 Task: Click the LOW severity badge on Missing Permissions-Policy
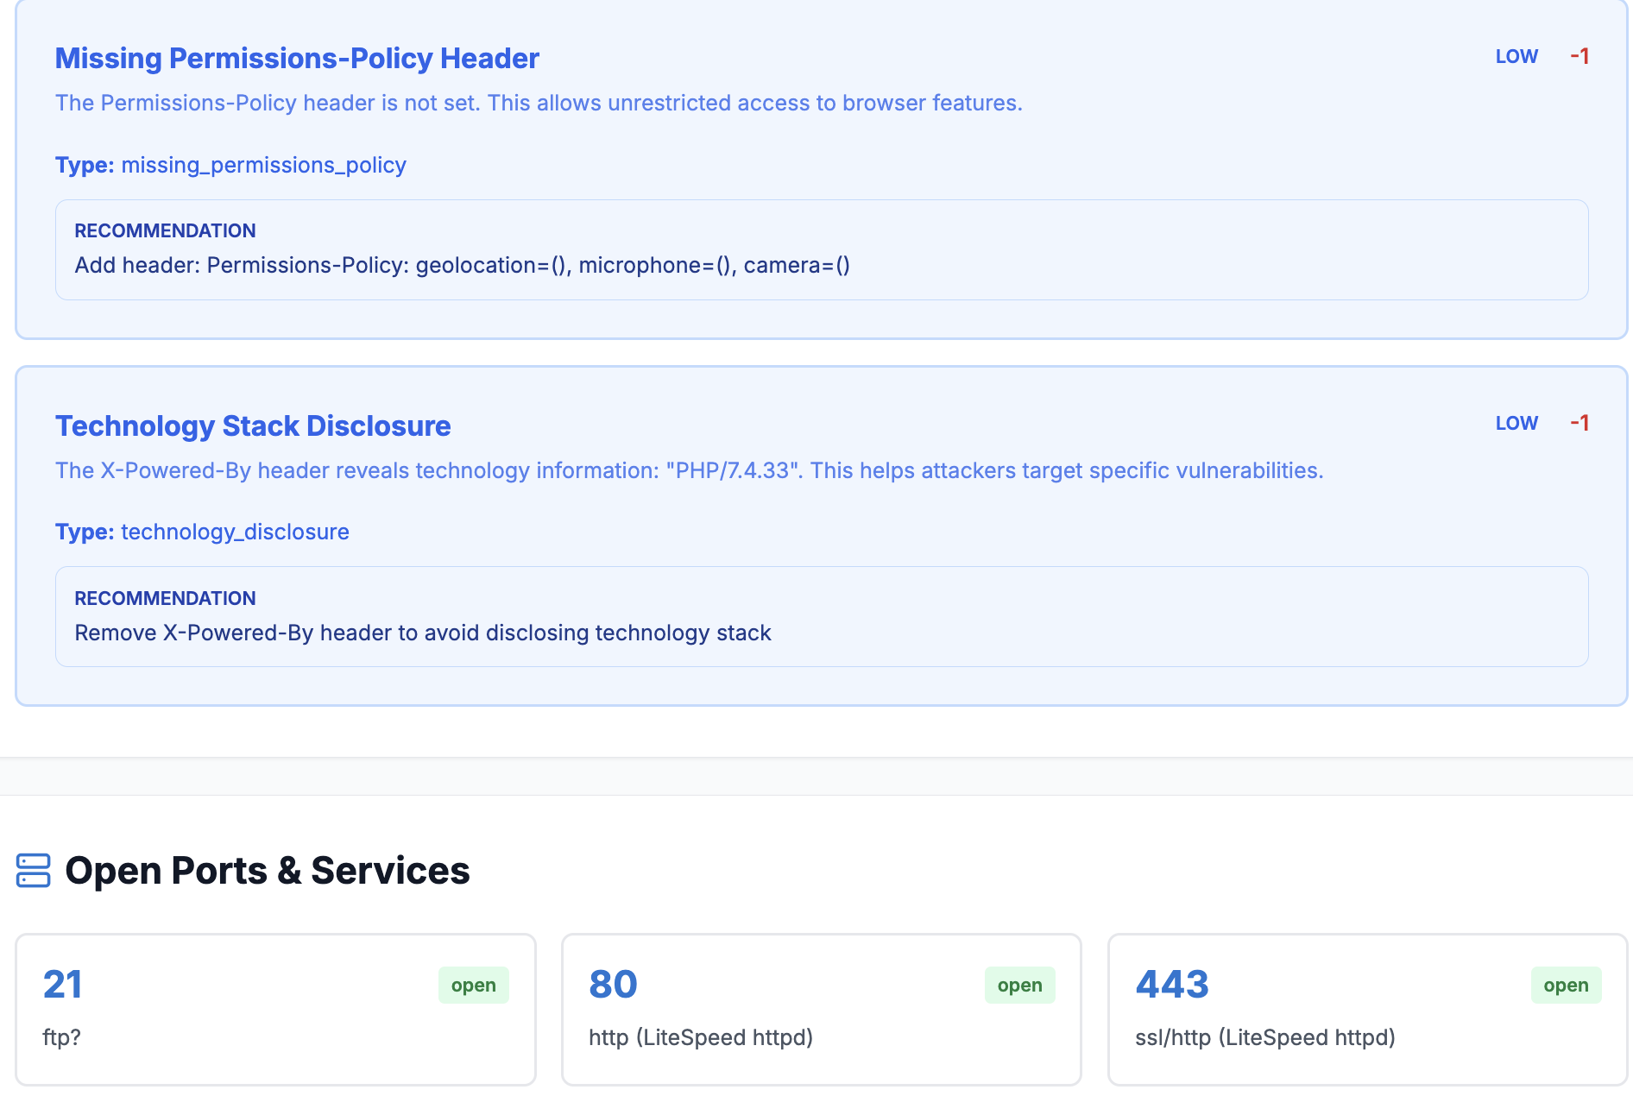pyautogui.click(x=1516, y=56)
